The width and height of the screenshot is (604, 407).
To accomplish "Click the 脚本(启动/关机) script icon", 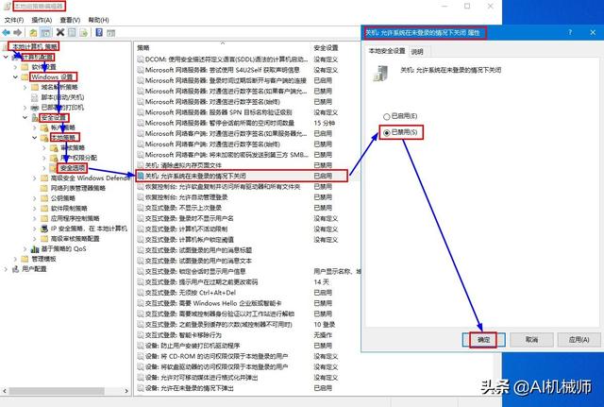I will (35, 97).
